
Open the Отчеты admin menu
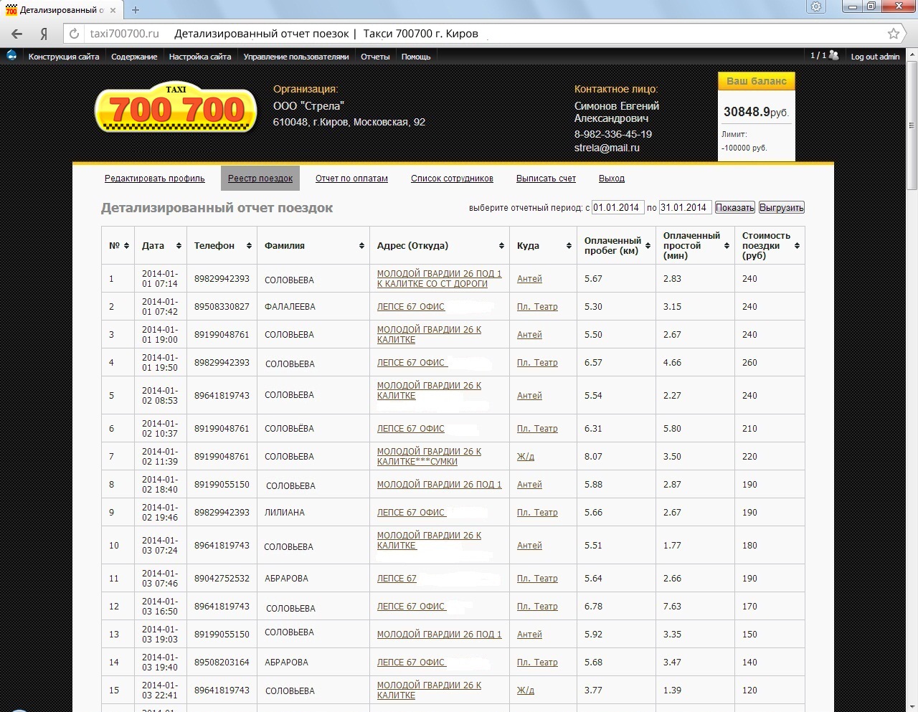click(375, 57)
